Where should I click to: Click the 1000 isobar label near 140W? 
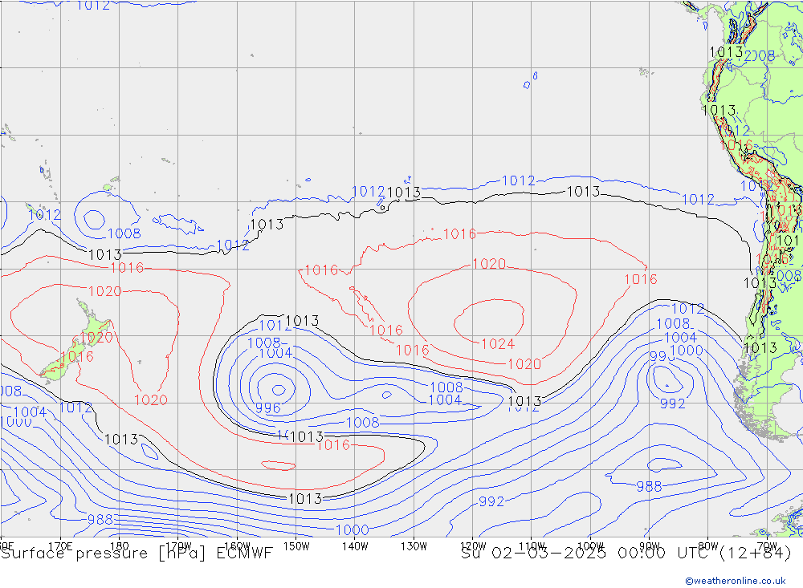pyautogui.click(x=352, y=529)
